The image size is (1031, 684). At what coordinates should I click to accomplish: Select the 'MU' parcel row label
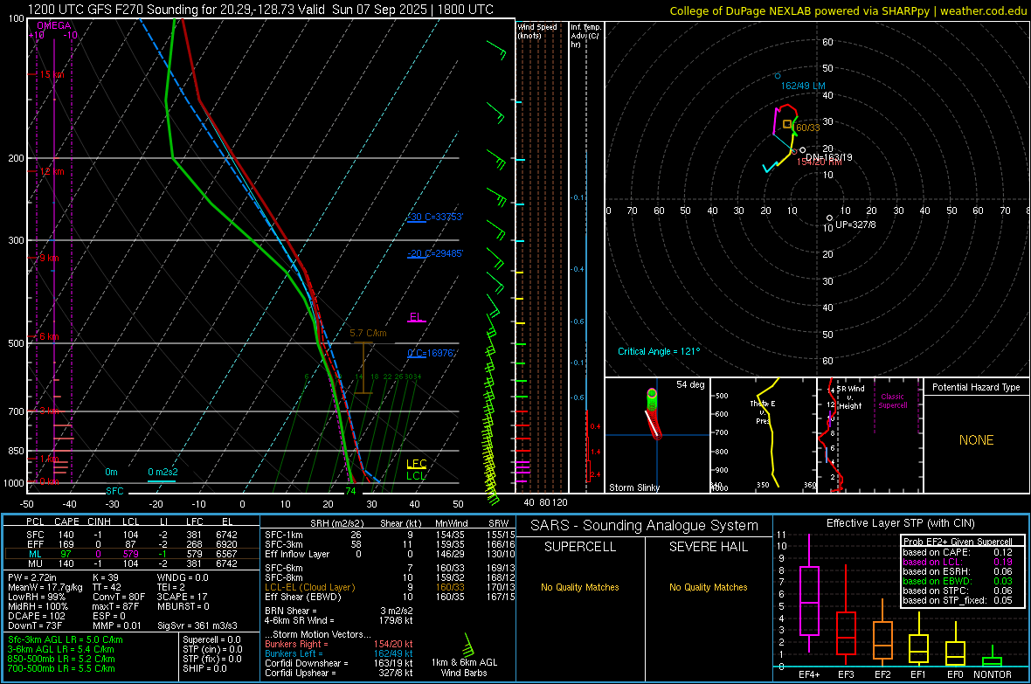[x=35, y=563]
